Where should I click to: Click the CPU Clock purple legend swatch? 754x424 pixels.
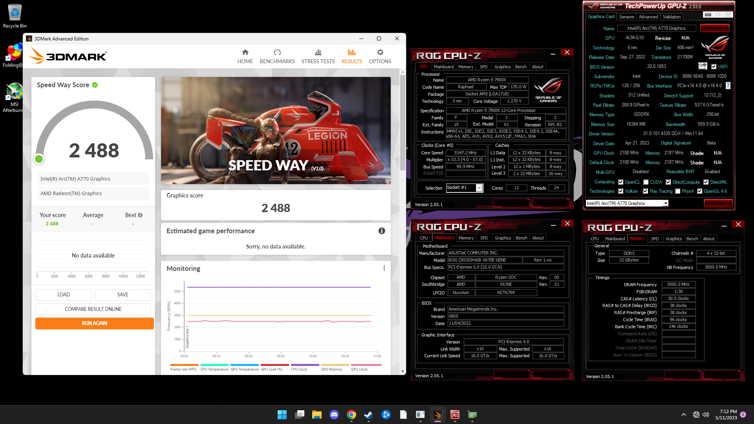(305, 365)
